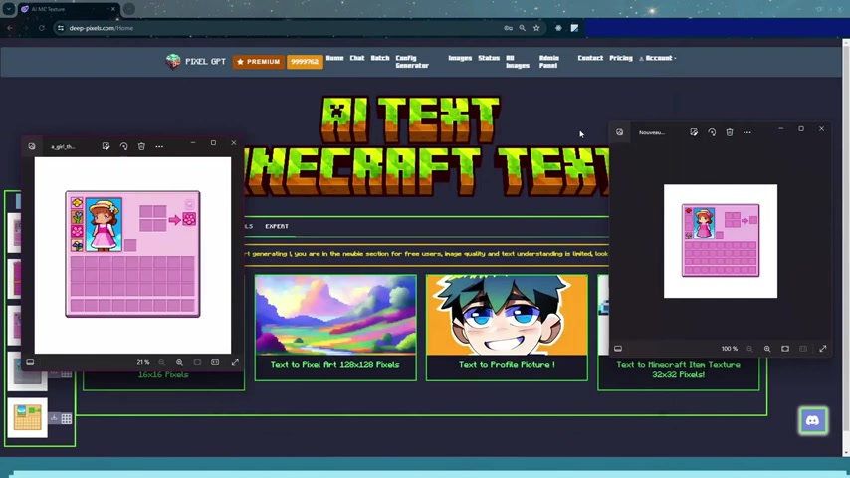Image resolution: width=850 pixels, height=478 pixels.
Task: Delete image in a_girl_th photo window
Action: click(141, 146)
